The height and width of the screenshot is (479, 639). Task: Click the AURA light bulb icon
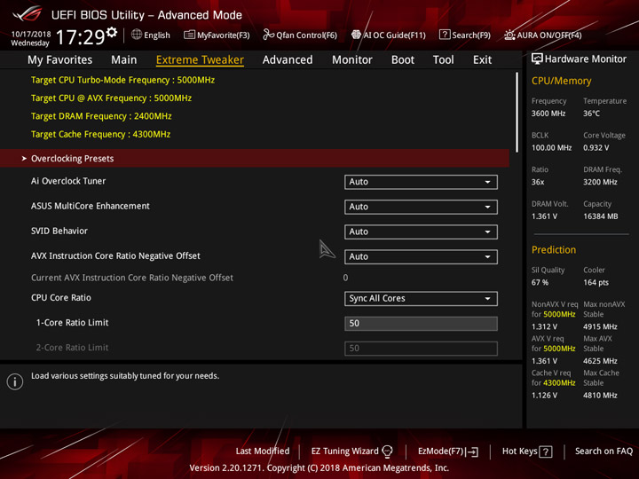[x=509, y=35]
